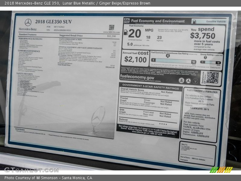The image size is (241, 181).
Task: Click the '$3,750' fuel cost figure
Action: [202, 36]
